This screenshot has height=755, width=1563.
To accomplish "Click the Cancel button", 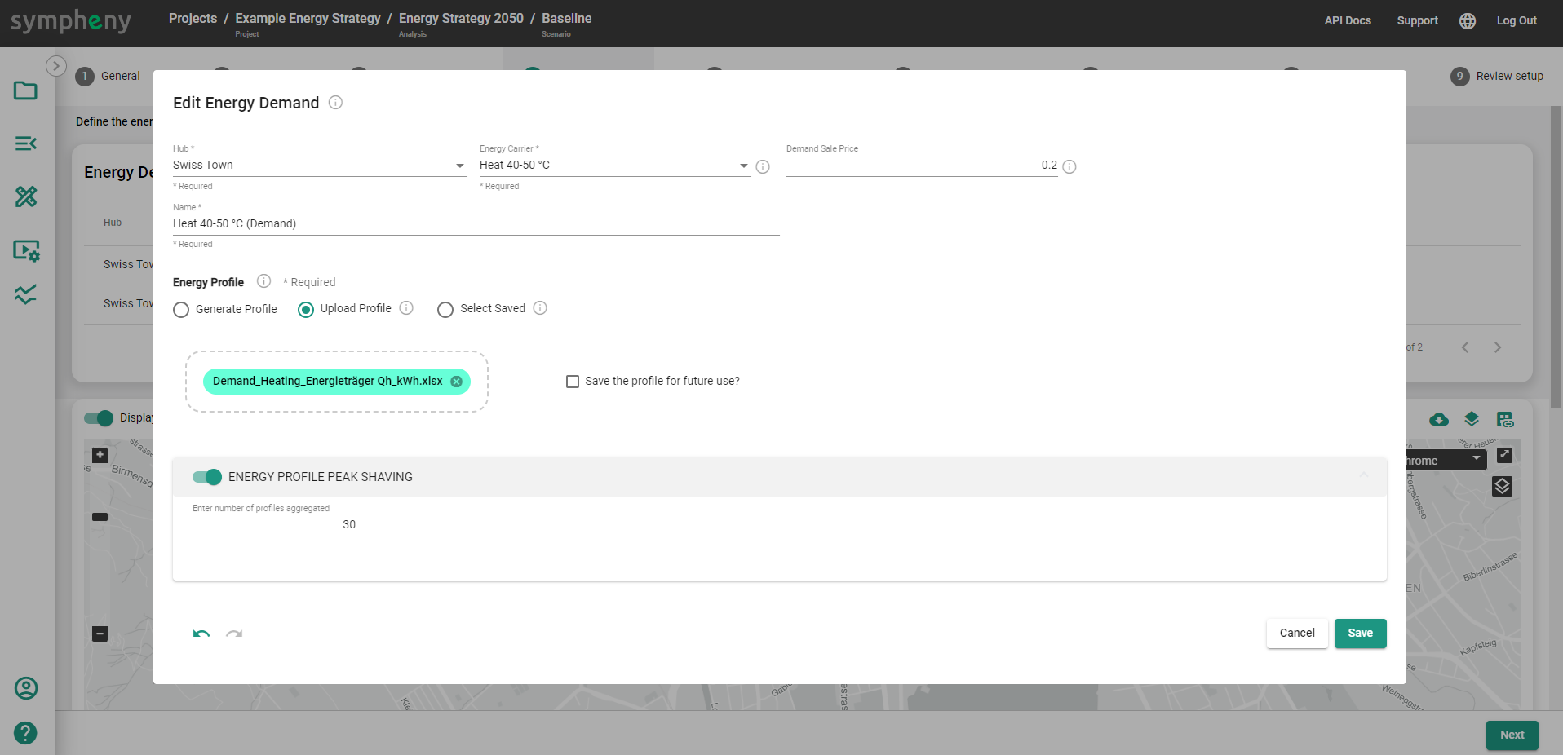I will tap(1296, 634).
